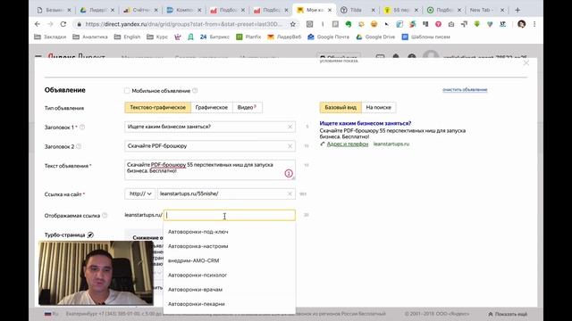The width and height of the screenshot is (572, 321).
Task: Click the camera screenshot extension icon
Action: (x=451, y=24)
